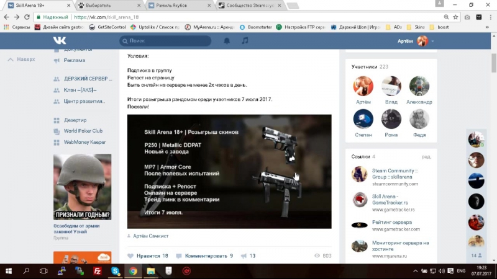Open MyArena.ru bookmark

[209, 27]
